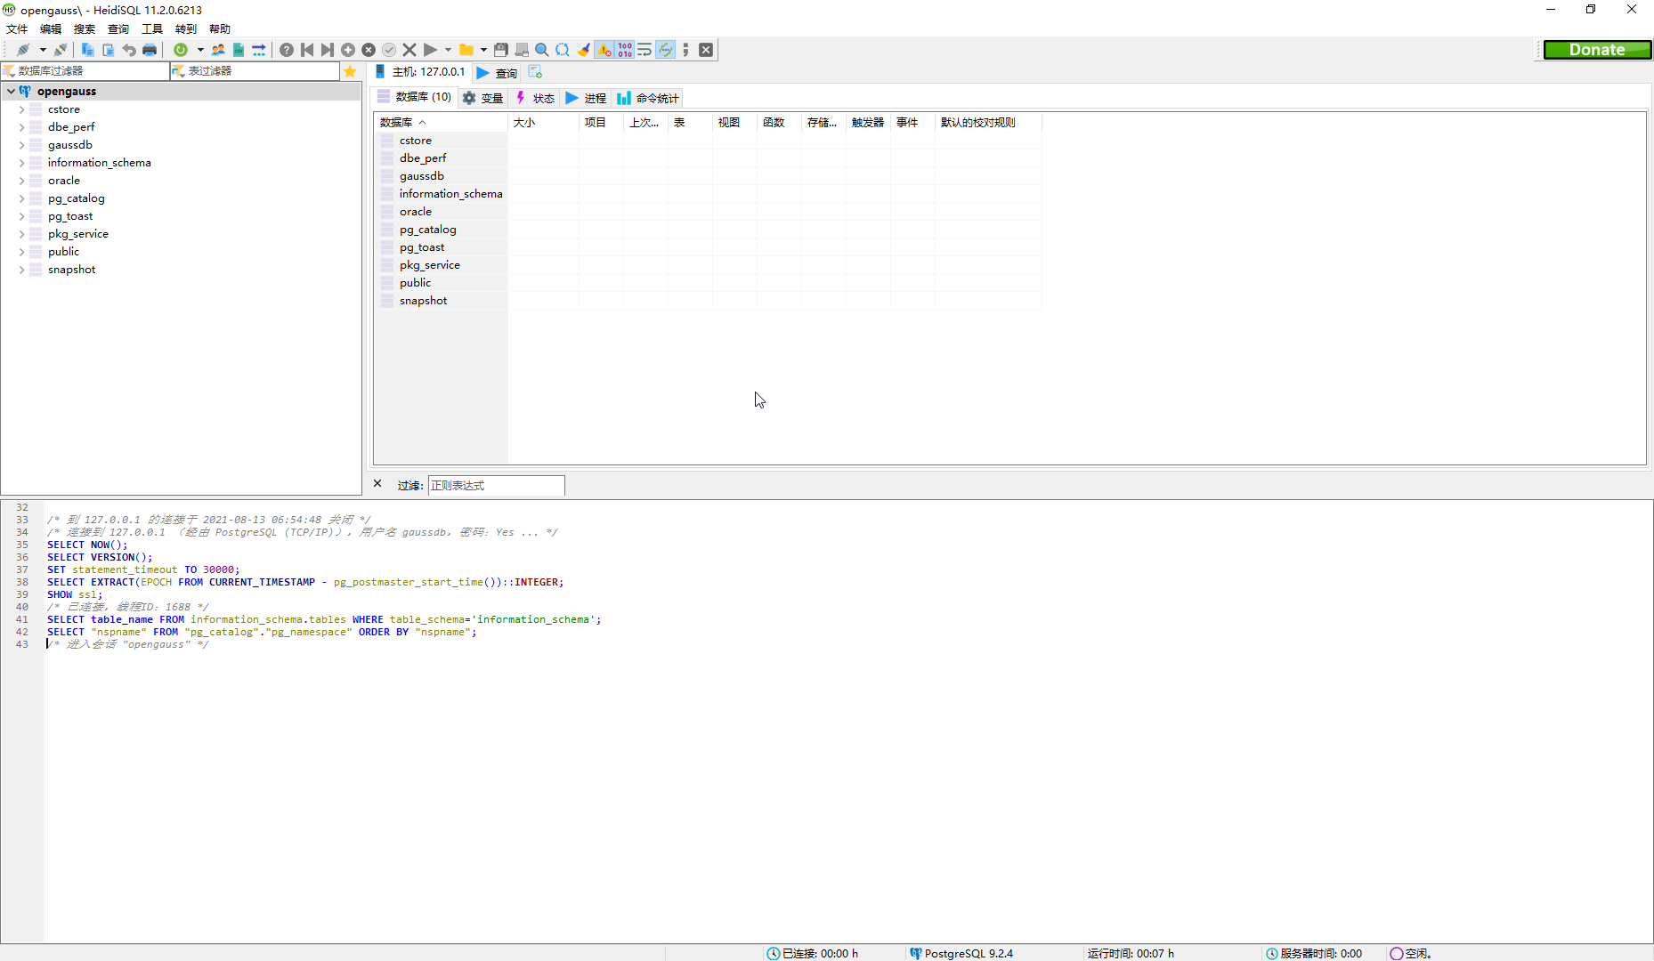Click the insert row plus icon

(x=348, y=50)
